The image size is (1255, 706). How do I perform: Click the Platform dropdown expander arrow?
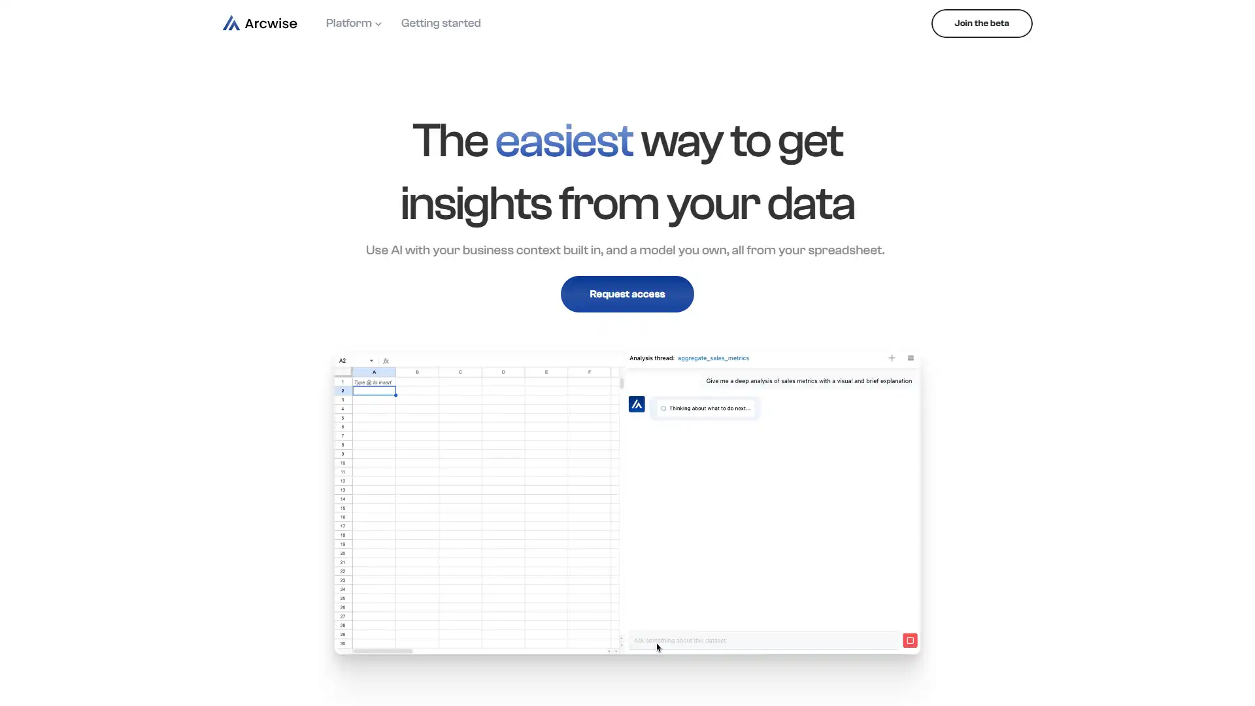pos(378,24)
